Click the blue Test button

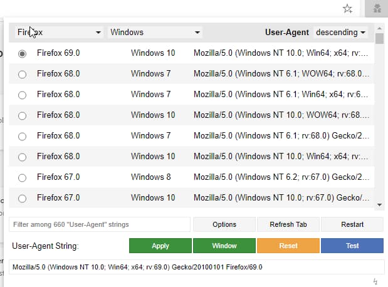(x=352, y=246)
